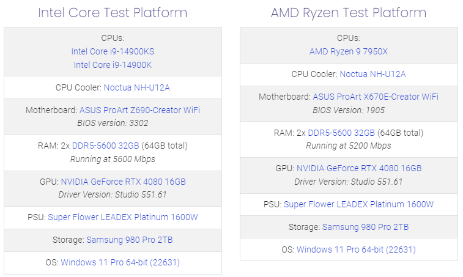Click 'CPU Cooler:' label in Intel table
The width and height of the screenshot is (463, 277).
click(x=78, y=87)
